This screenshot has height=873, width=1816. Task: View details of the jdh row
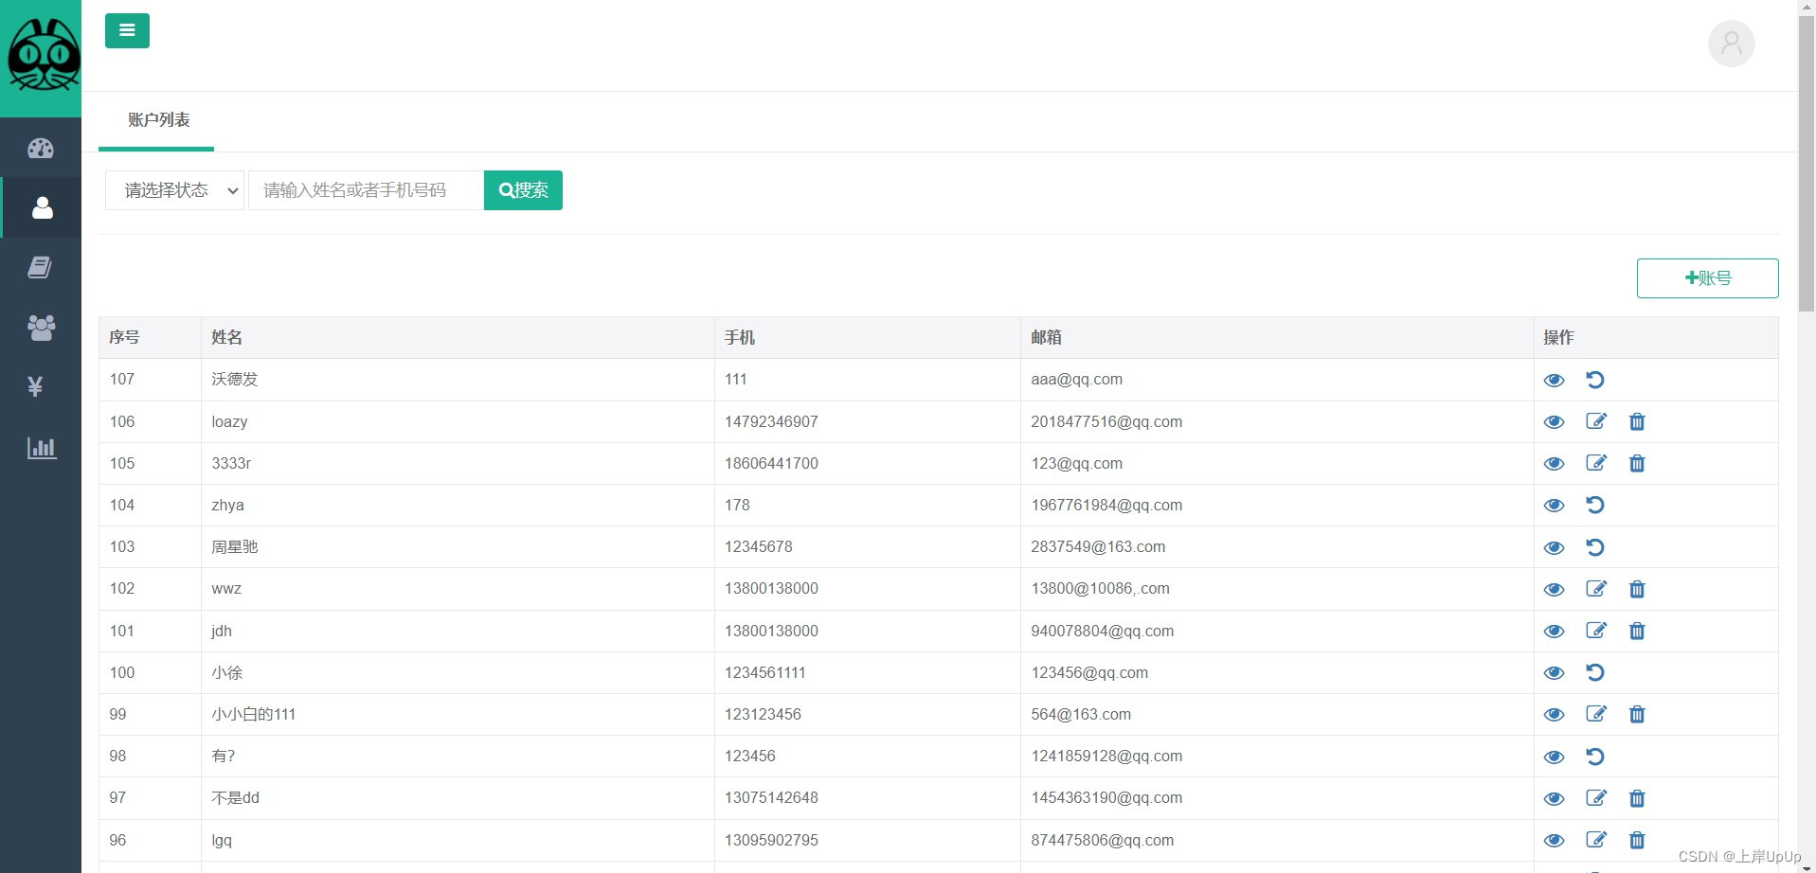(1554, 631)
